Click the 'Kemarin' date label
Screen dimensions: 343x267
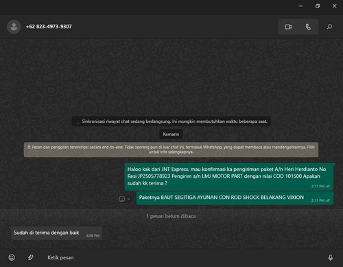click(171, 135)
